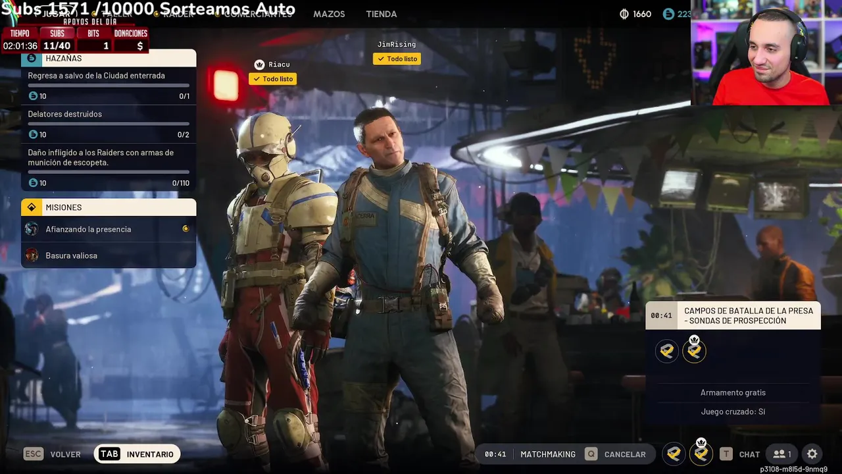The height and width of the screenshot is (474, 842).
Task: Click first squad emblem in bottom bar
Action: [x=674, y=454]
